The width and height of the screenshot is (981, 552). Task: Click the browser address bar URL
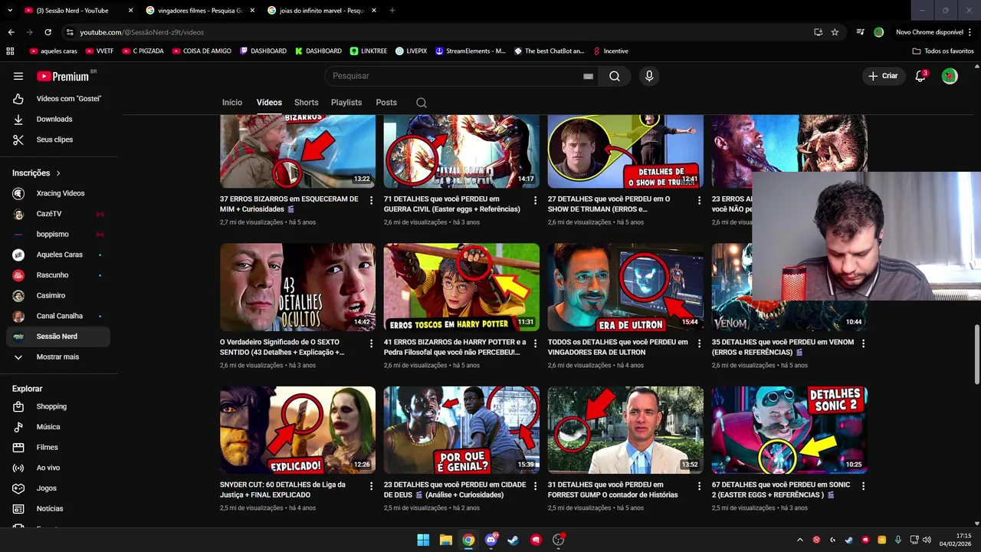click(142, 32)
